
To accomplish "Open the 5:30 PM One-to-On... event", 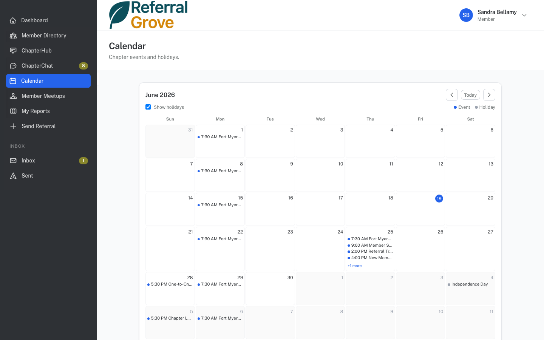I will 170,284.
